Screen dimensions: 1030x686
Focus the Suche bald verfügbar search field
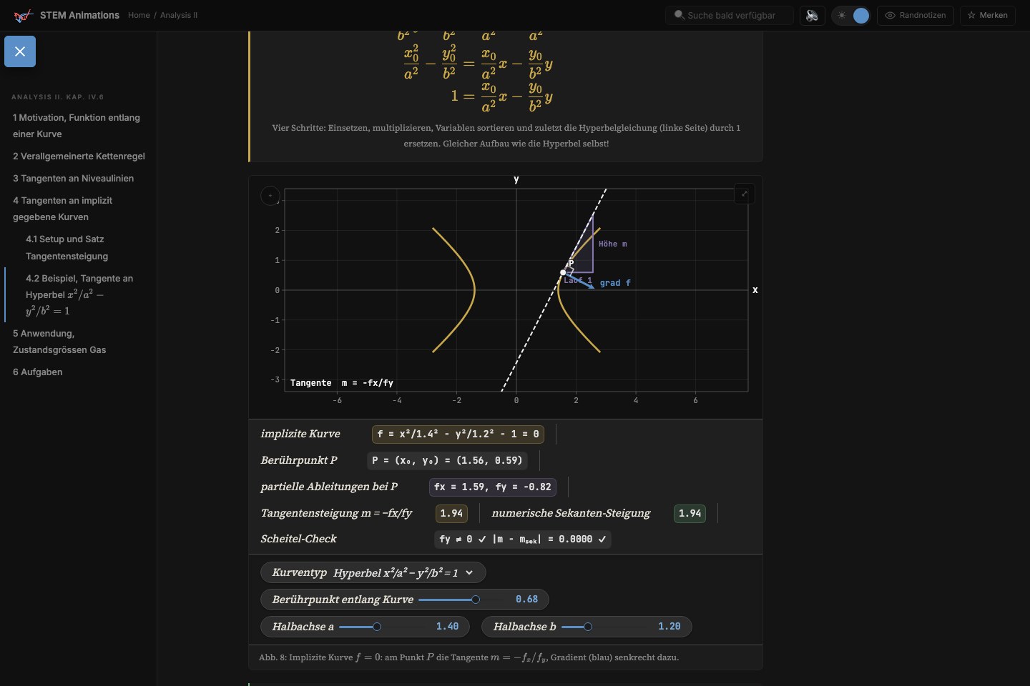tap(730, 15)
